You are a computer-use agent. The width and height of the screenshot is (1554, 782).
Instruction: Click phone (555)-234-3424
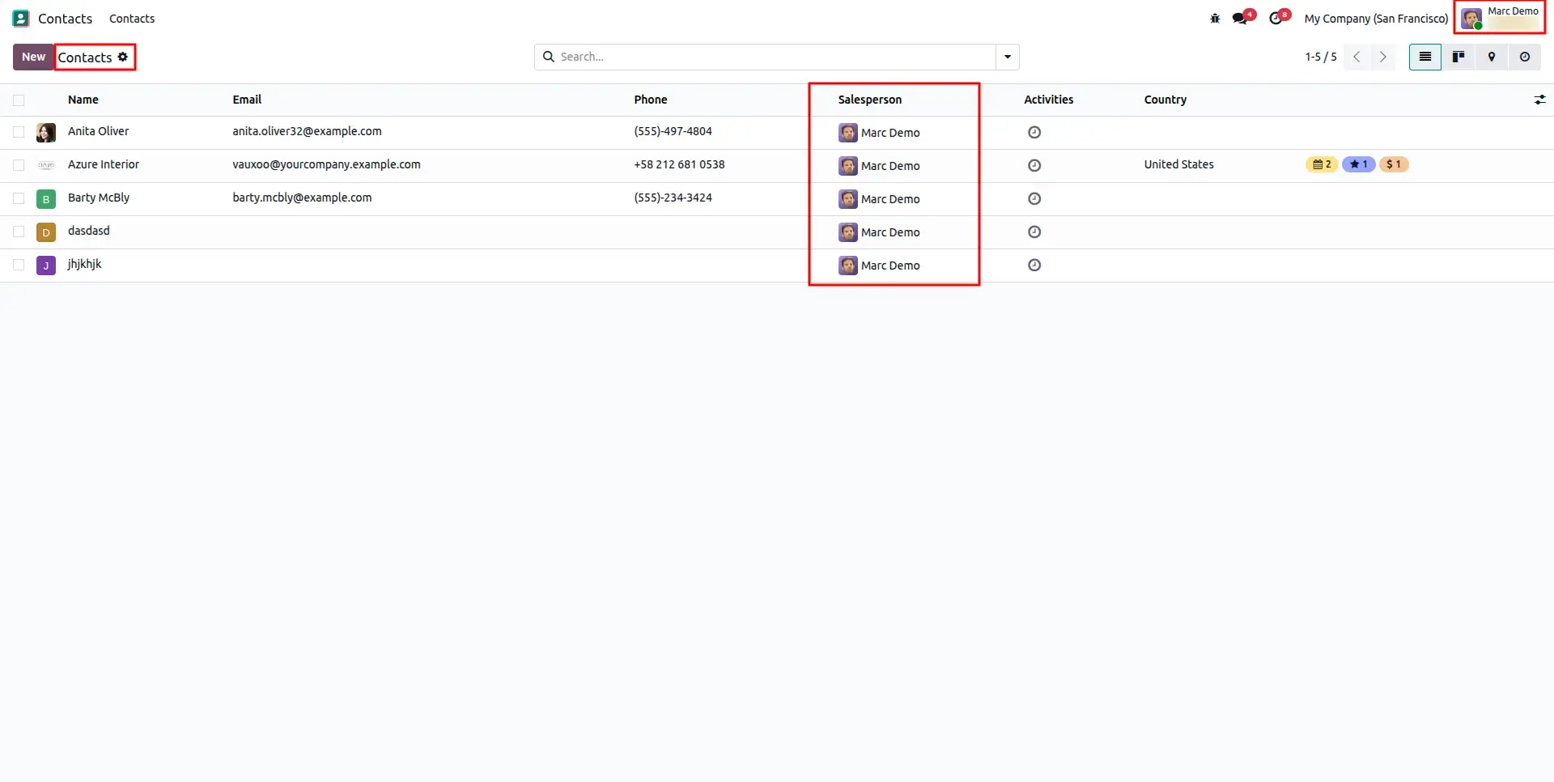673,198
